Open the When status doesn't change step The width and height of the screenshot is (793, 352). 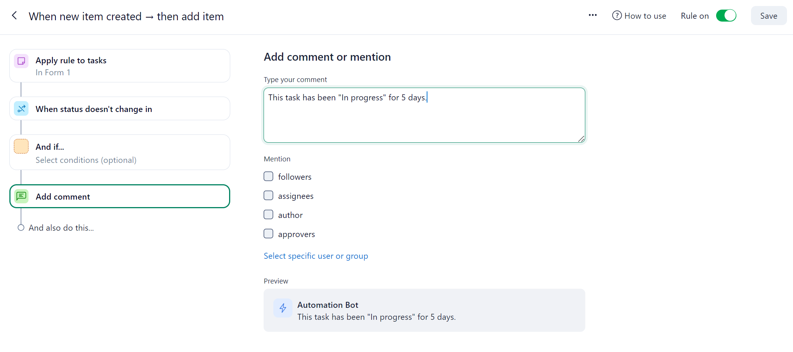tap(120, 109)
